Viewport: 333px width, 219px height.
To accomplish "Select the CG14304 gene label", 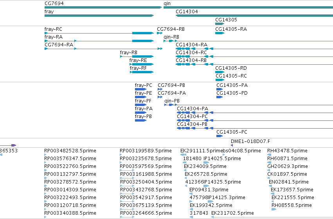I will pyautogui.click(x=187, y=12).
